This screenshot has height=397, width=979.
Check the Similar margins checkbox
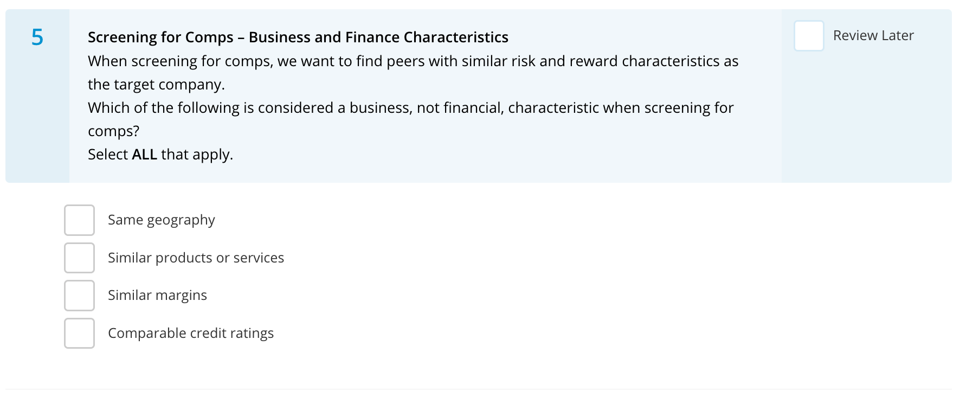coord(79,295)
